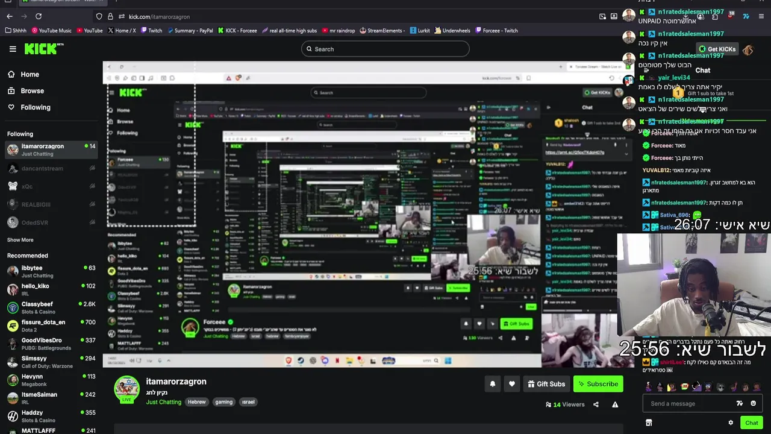Open the KICK - Forceee bookmark
The width and height of the screenshot is (771, 434).
pyautogui.click(x=237, y=31)
